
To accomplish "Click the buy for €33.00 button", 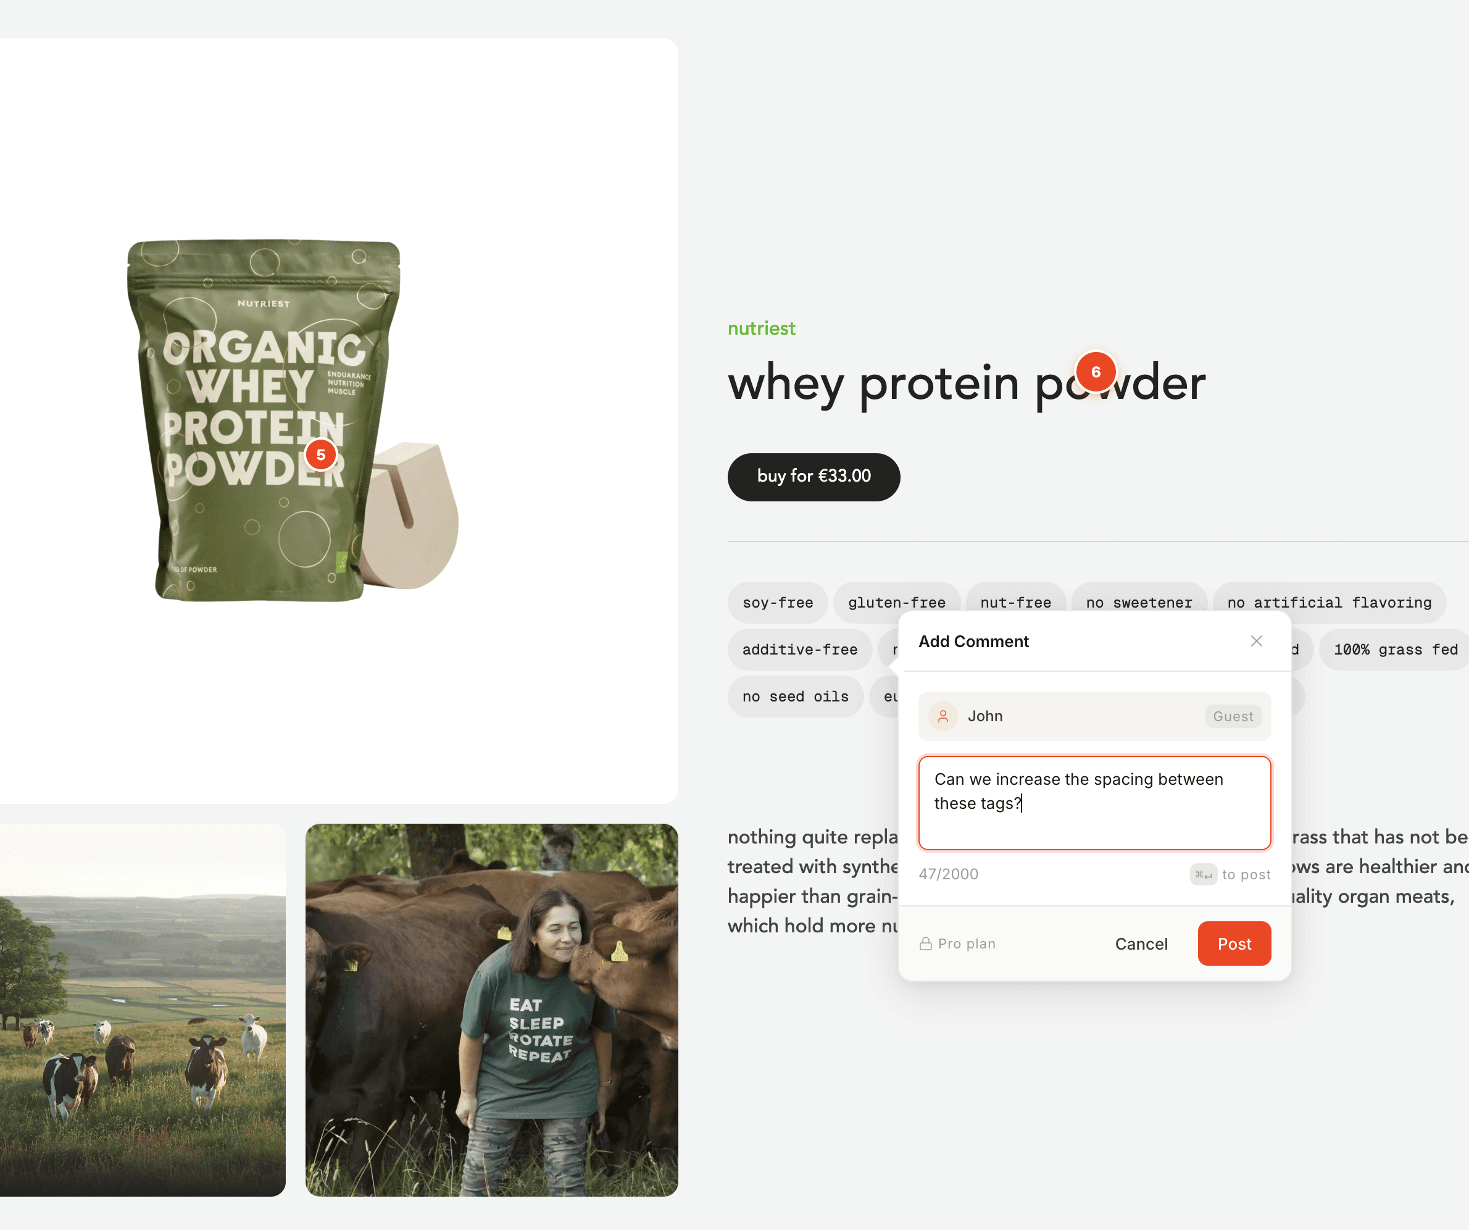I will tap(814, 477).
